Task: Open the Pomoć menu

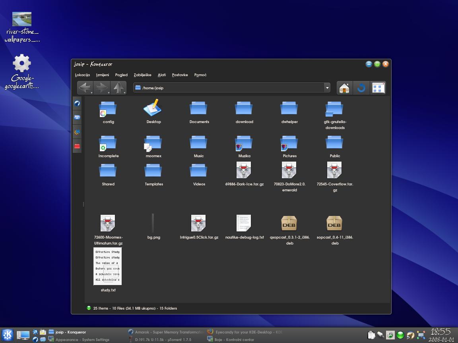Action: 200,75
